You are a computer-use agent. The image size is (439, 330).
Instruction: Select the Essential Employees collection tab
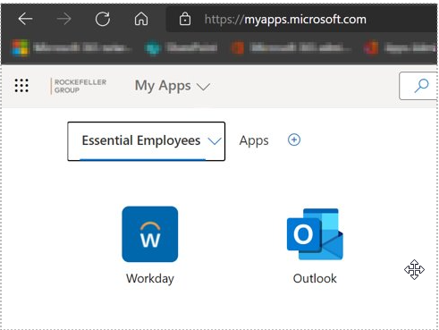pyautogui.click(x=146, y=141)
